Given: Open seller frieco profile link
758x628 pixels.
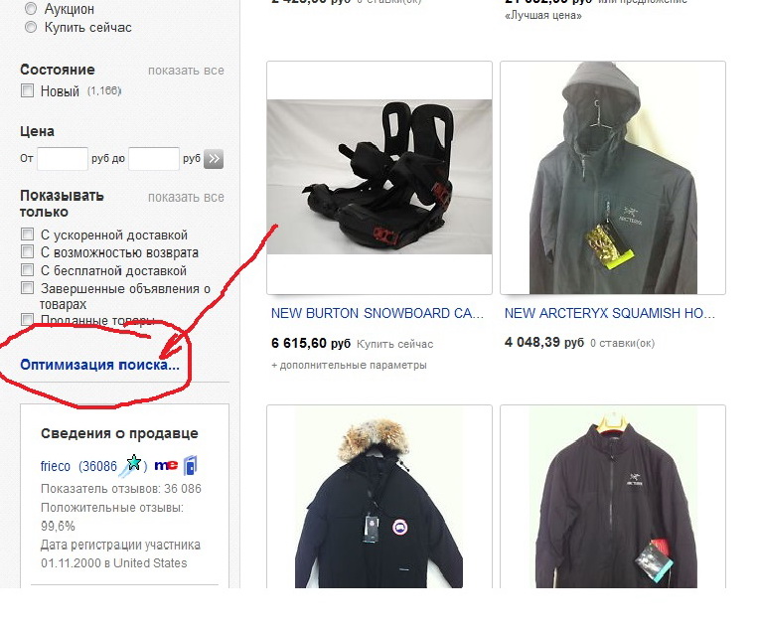Looking at the screenshot, I should click(x=55, y=466).
